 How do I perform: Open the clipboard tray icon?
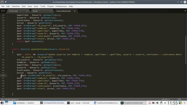161,103
